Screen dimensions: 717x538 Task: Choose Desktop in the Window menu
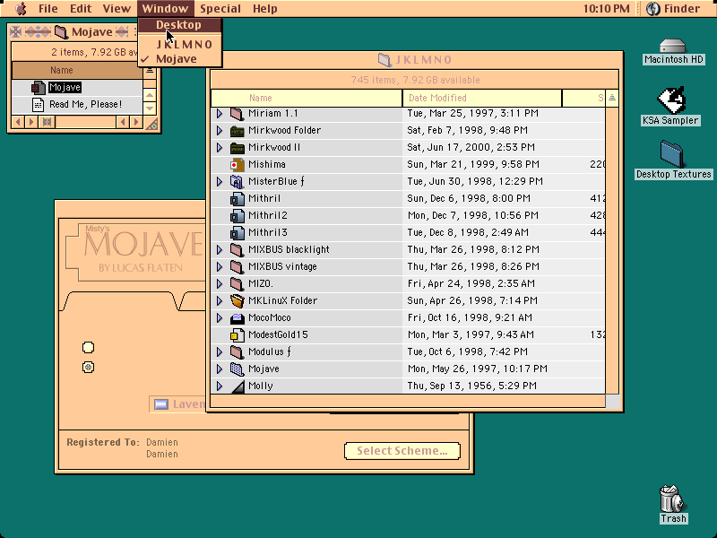pos(180,25)
